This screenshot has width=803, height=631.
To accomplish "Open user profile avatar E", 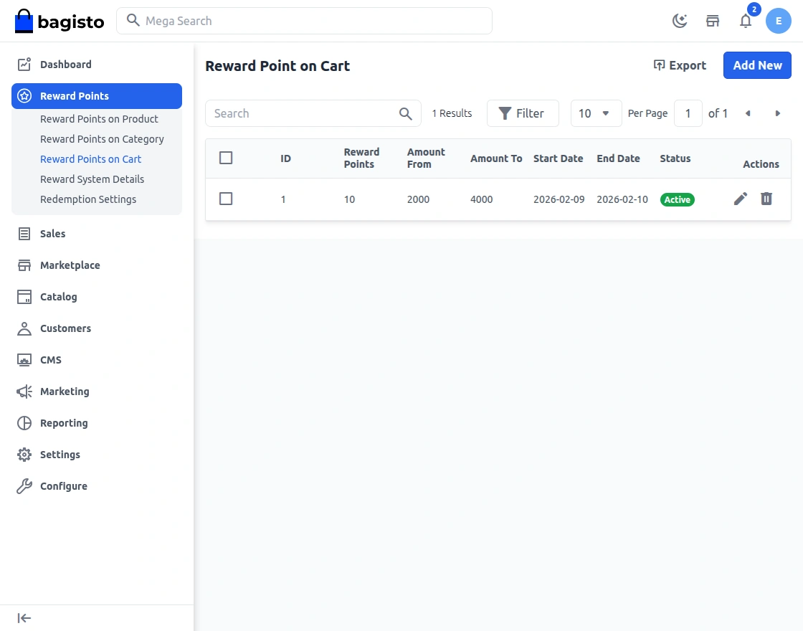I will (x=779, y=21).
